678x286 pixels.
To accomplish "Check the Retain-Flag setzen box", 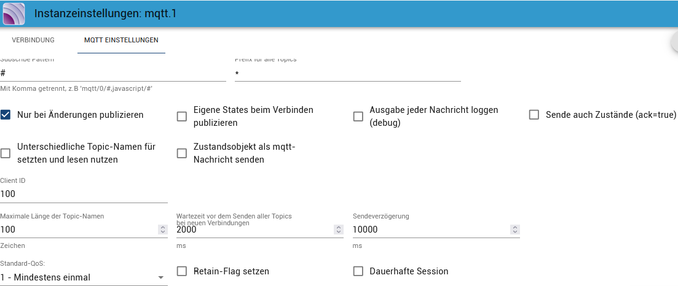I will click(182, 271).
